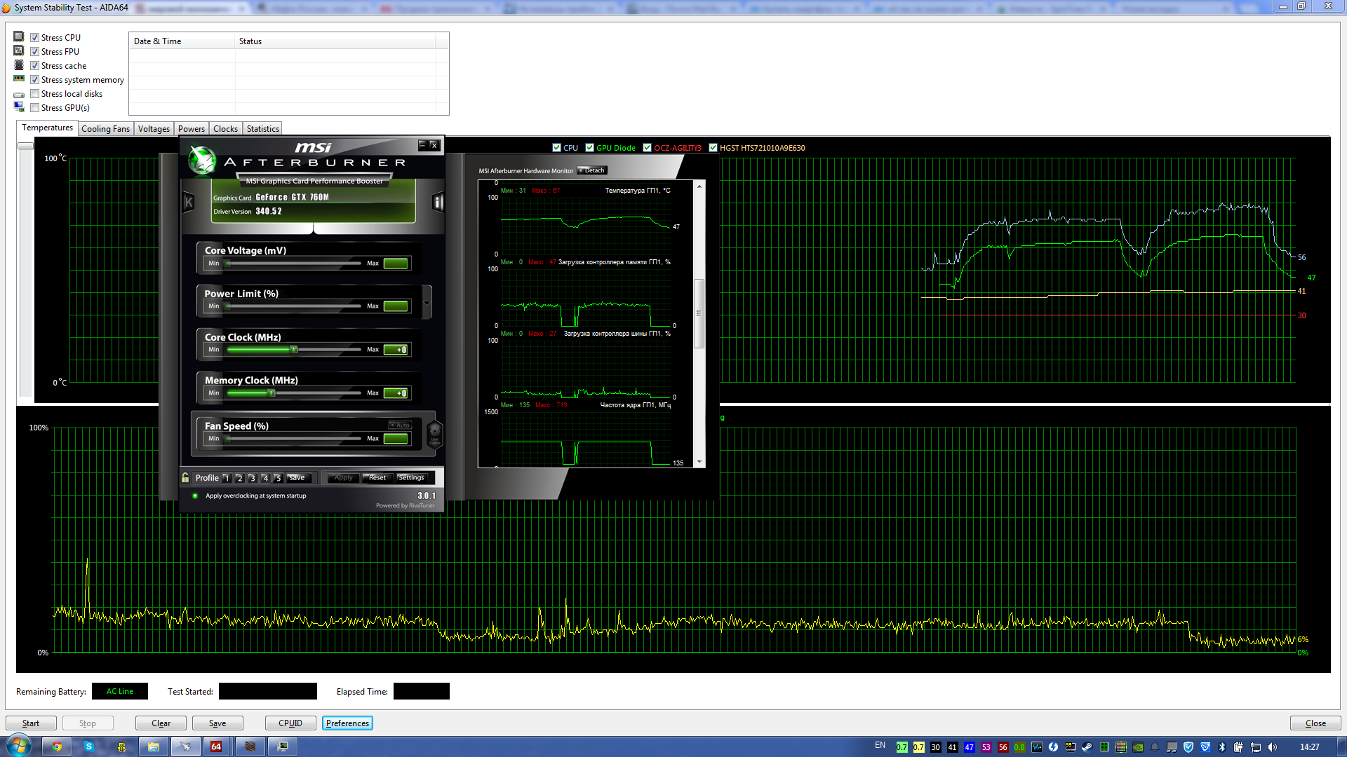Click the hardware monitor scroll down arrow

(699, 462)
